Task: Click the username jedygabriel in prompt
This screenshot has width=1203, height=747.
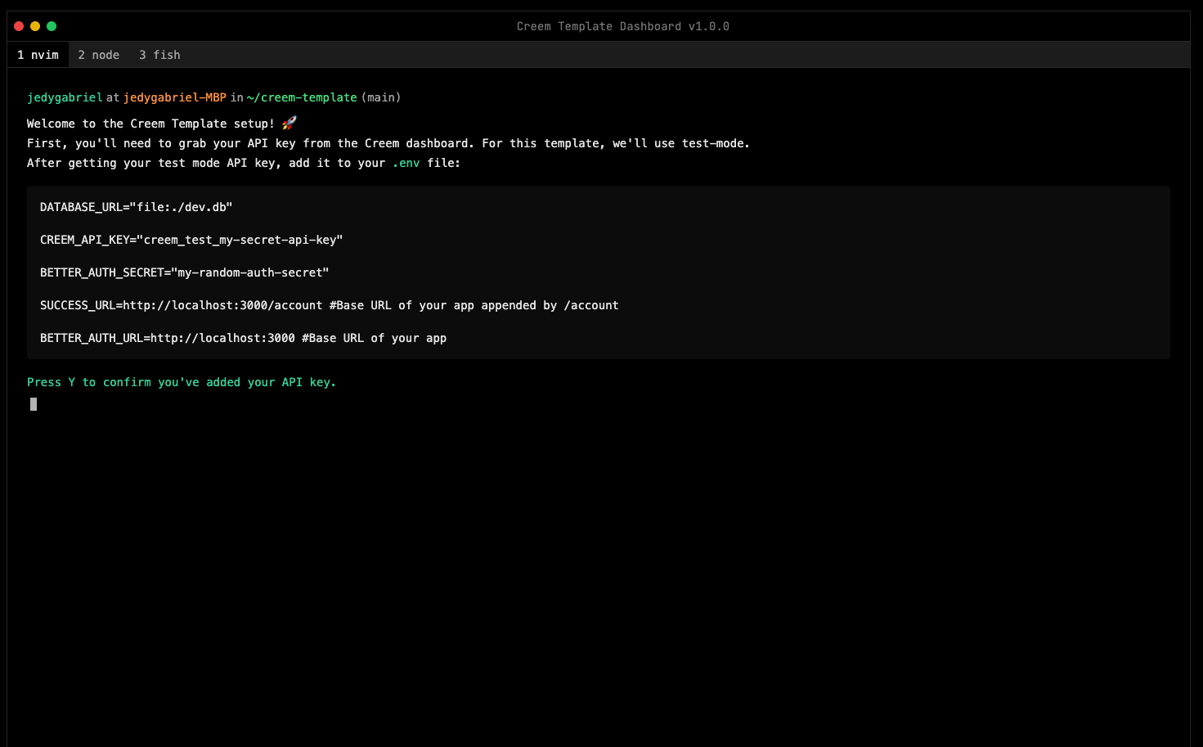Action: (x=65, y=97)
